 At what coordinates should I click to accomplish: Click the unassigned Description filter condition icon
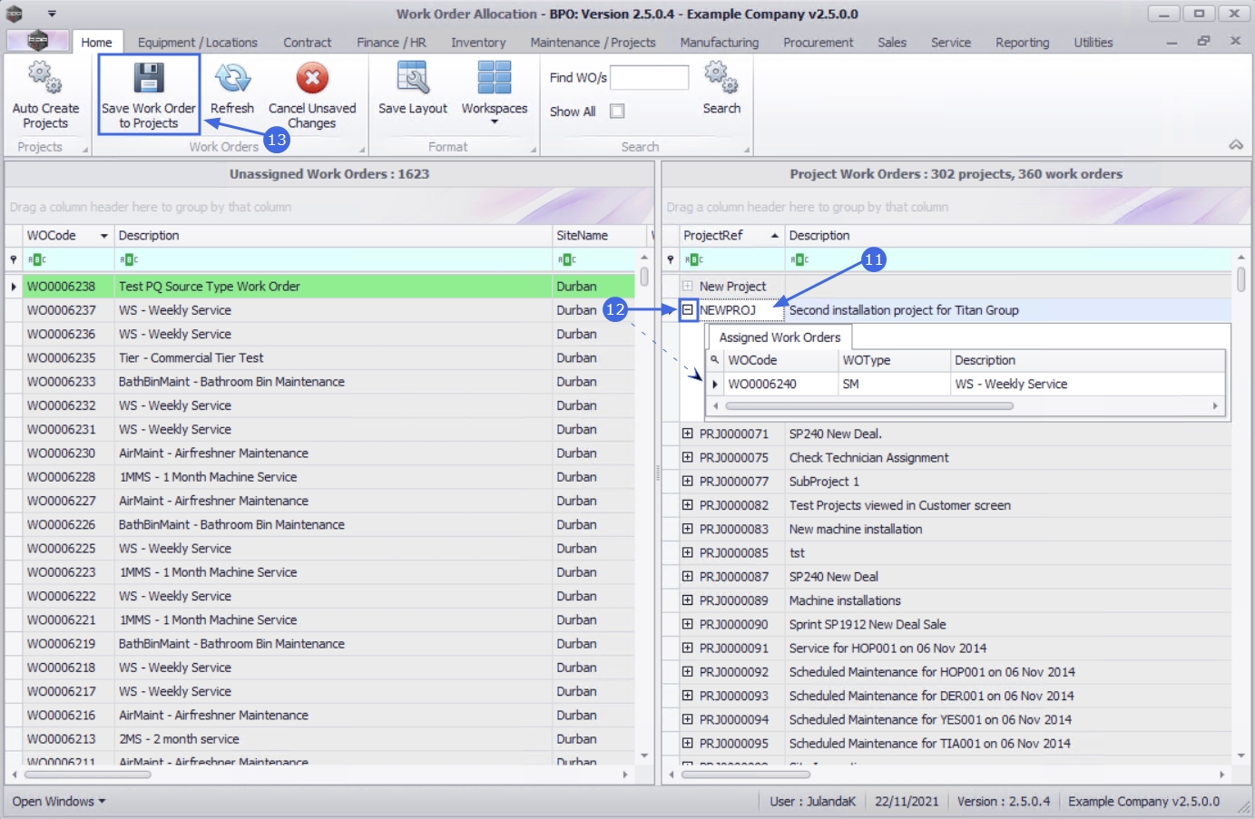point(129,259)
